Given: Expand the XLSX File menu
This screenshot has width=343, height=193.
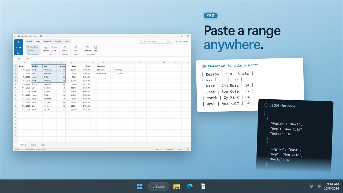Looking at the screenshot, I should tap(18, 53).
